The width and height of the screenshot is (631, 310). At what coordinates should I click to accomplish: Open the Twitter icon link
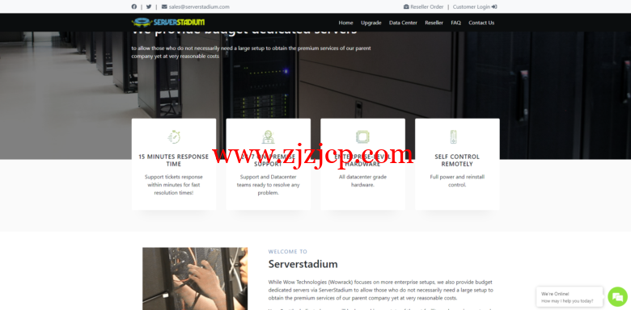(x=149, y=6)
